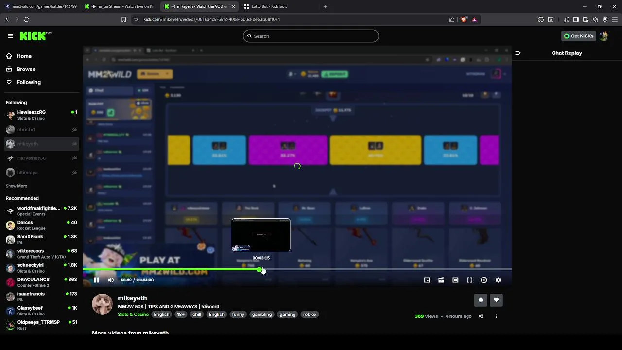Open Oldpeeps_TTRMSP Rust stream
This screenshot has width=622, height=350.
(x=41, y=325)
